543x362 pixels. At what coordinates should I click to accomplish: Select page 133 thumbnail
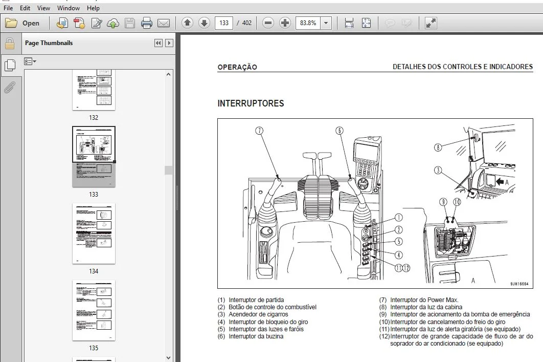point(94,157)
